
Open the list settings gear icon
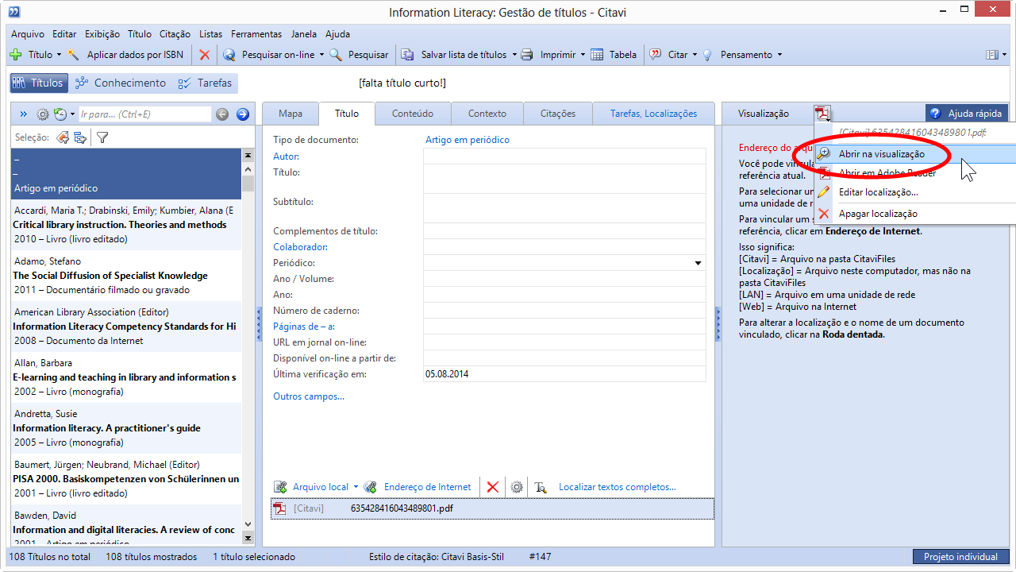(43, 114)
